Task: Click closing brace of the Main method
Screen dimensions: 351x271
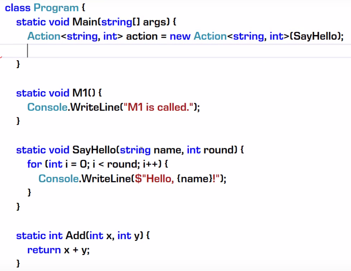Action: [18, 64]
